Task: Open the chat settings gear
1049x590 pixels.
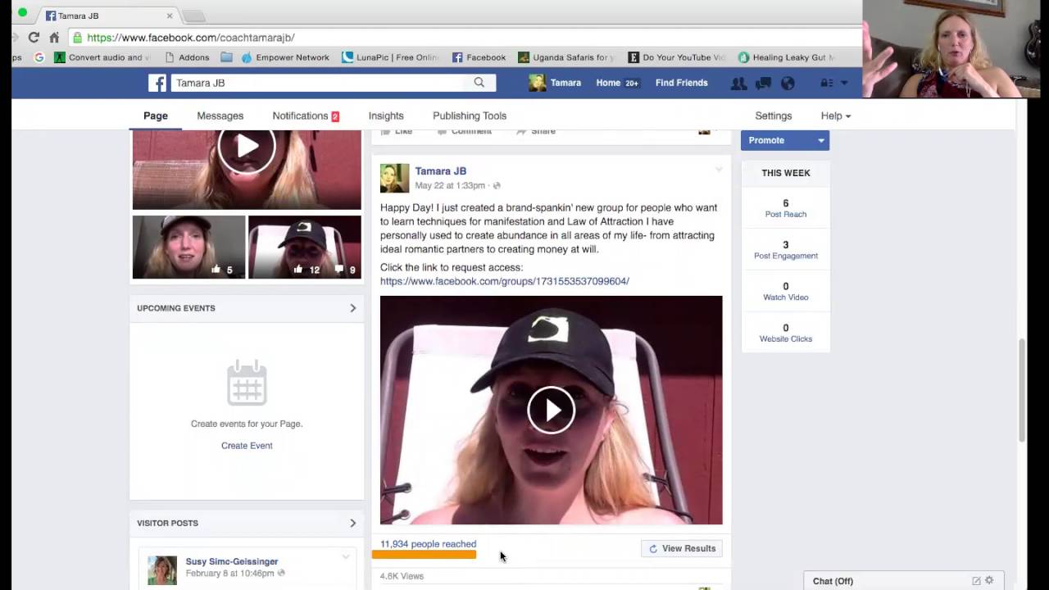Action: [989, 580]
